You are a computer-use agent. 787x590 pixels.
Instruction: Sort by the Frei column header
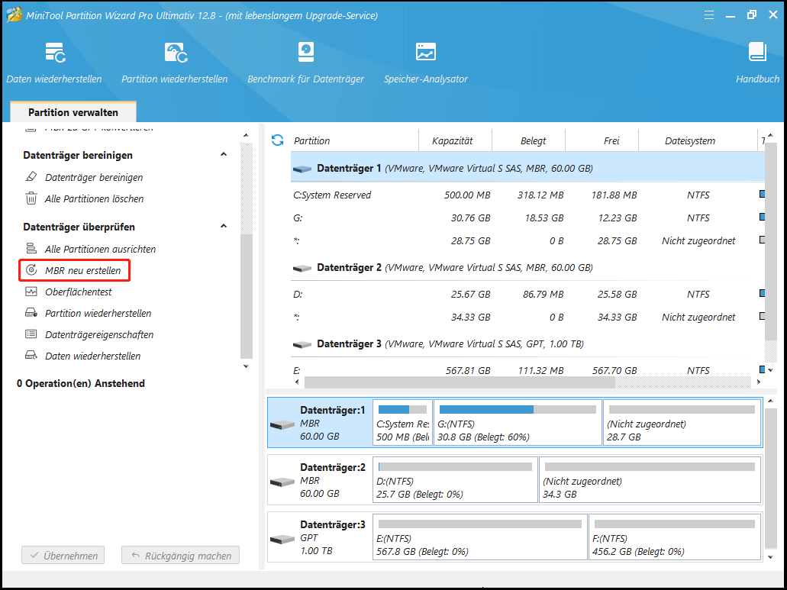(602, 140)
